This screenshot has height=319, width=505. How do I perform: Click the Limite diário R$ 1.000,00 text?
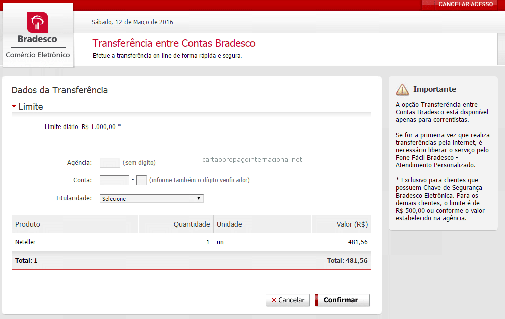(x=83, y=127)
